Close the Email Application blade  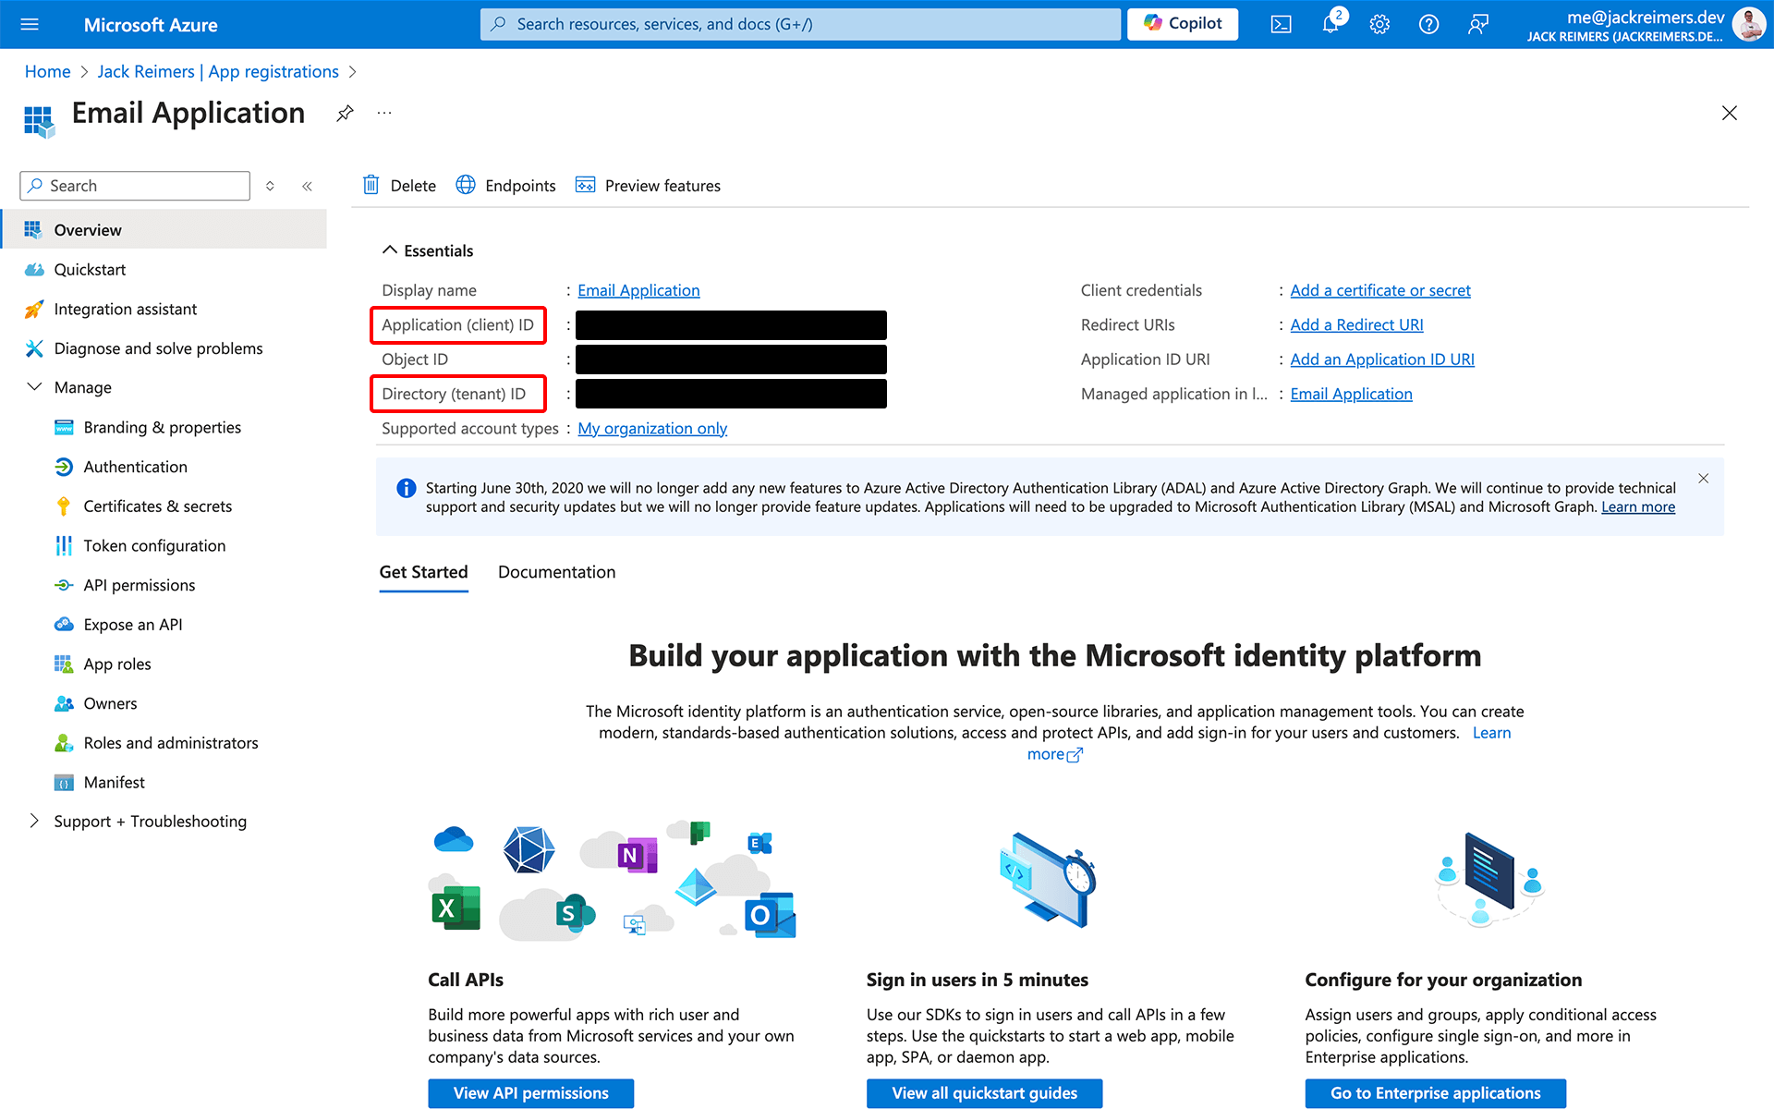pos(1730,113)
